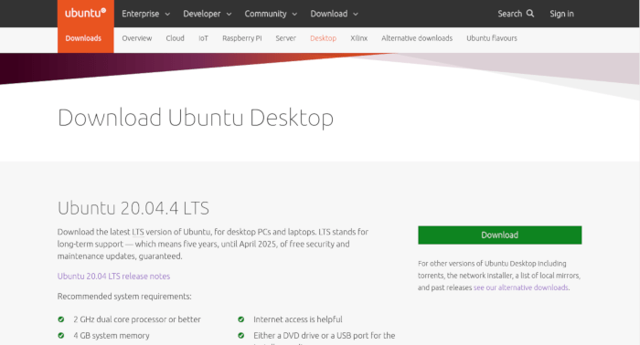Click the search magnifier icon
Screen dimensions: 640x345
(x=529, y=14)
